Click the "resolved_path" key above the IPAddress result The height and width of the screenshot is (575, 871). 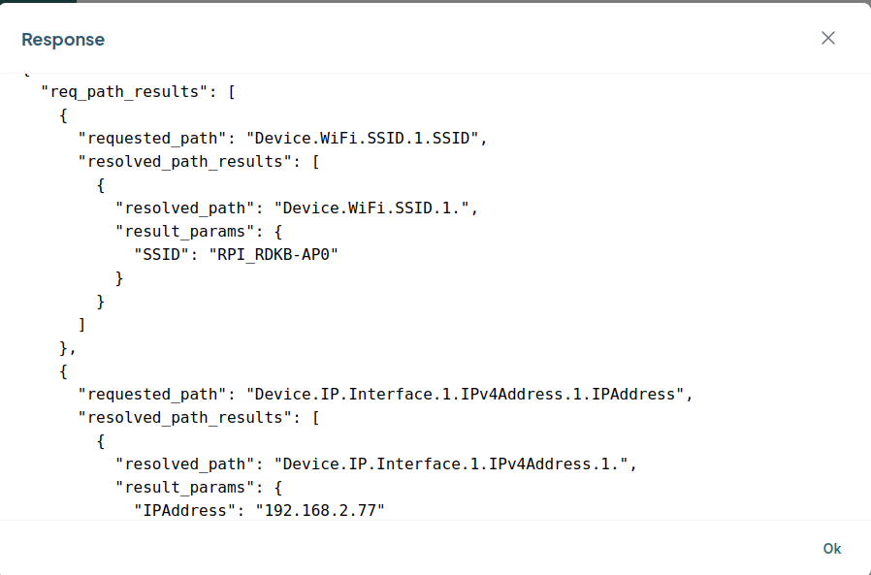pyautogui.click(x=185, y=464)
